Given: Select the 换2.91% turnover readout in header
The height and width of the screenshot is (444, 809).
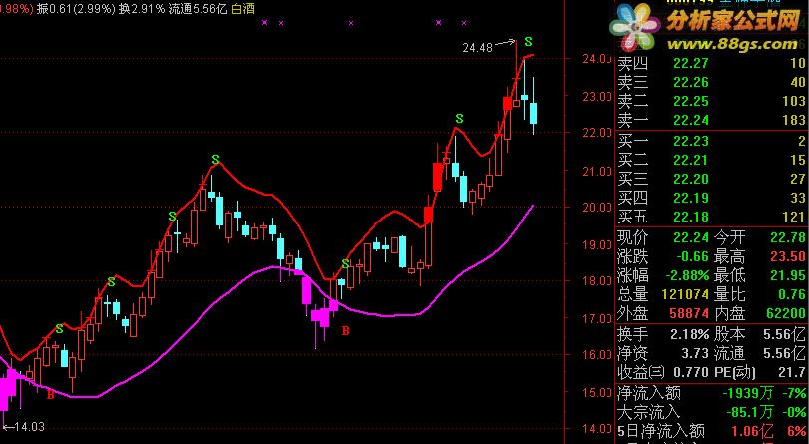Looking at the screenshot, I should pos(142,9).
